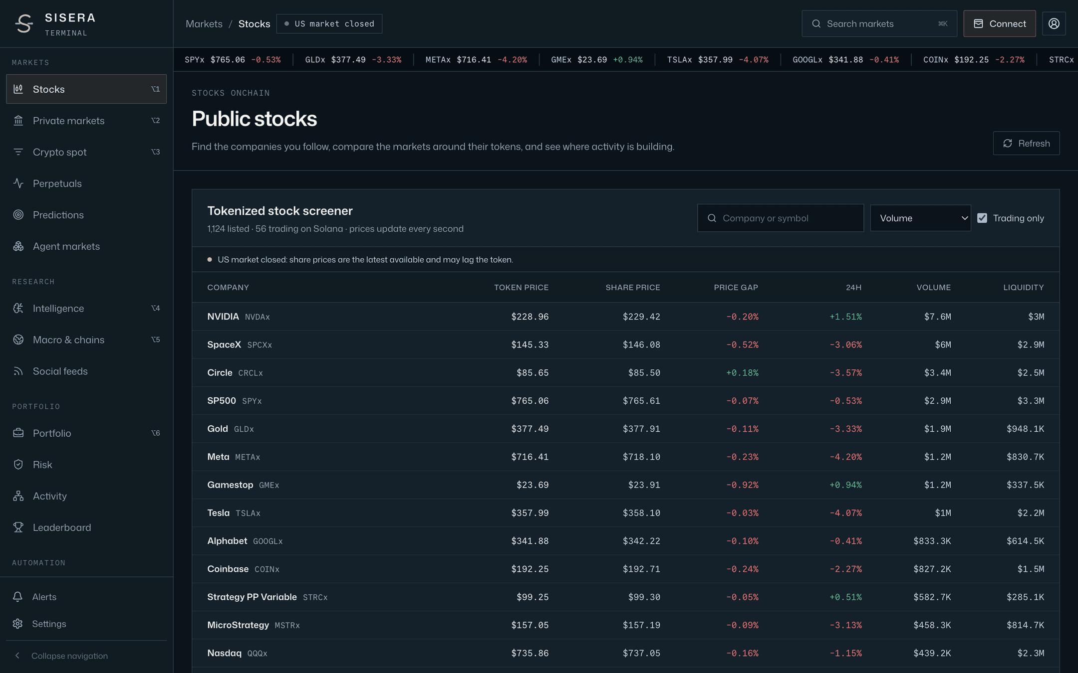The width and height of the screenshot is (1078, 673).
Task: Click the Macro & chains globe icon
Action: pyautogui.click(x=18, y=339)
